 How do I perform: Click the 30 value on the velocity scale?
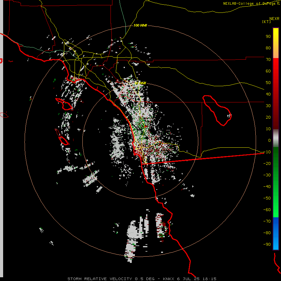point(268,106)
